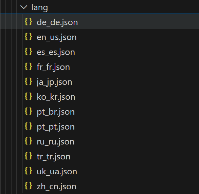Open uk_ua.json file
Viewport: 199px width, 194px height.
click(x=57, y=172)
